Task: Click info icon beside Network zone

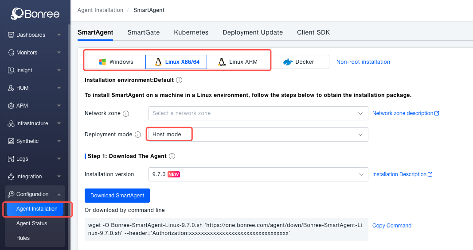Action: click(x=126, y=114)
